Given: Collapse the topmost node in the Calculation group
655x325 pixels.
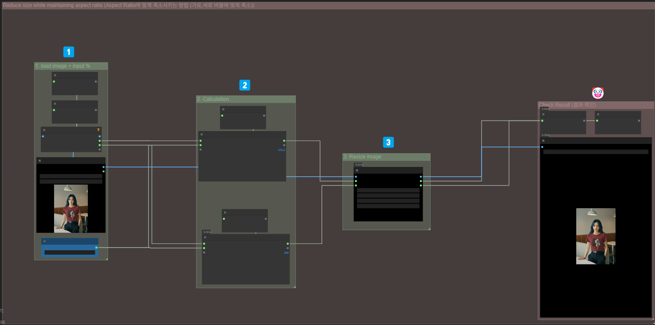Looking at the screenshot, I should 223,109.
